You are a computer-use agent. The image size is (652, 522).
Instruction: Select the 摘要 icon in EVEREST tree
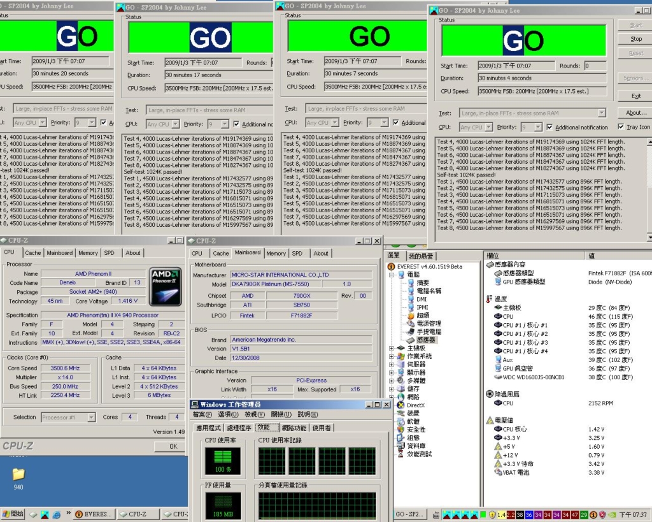(411, 282)
